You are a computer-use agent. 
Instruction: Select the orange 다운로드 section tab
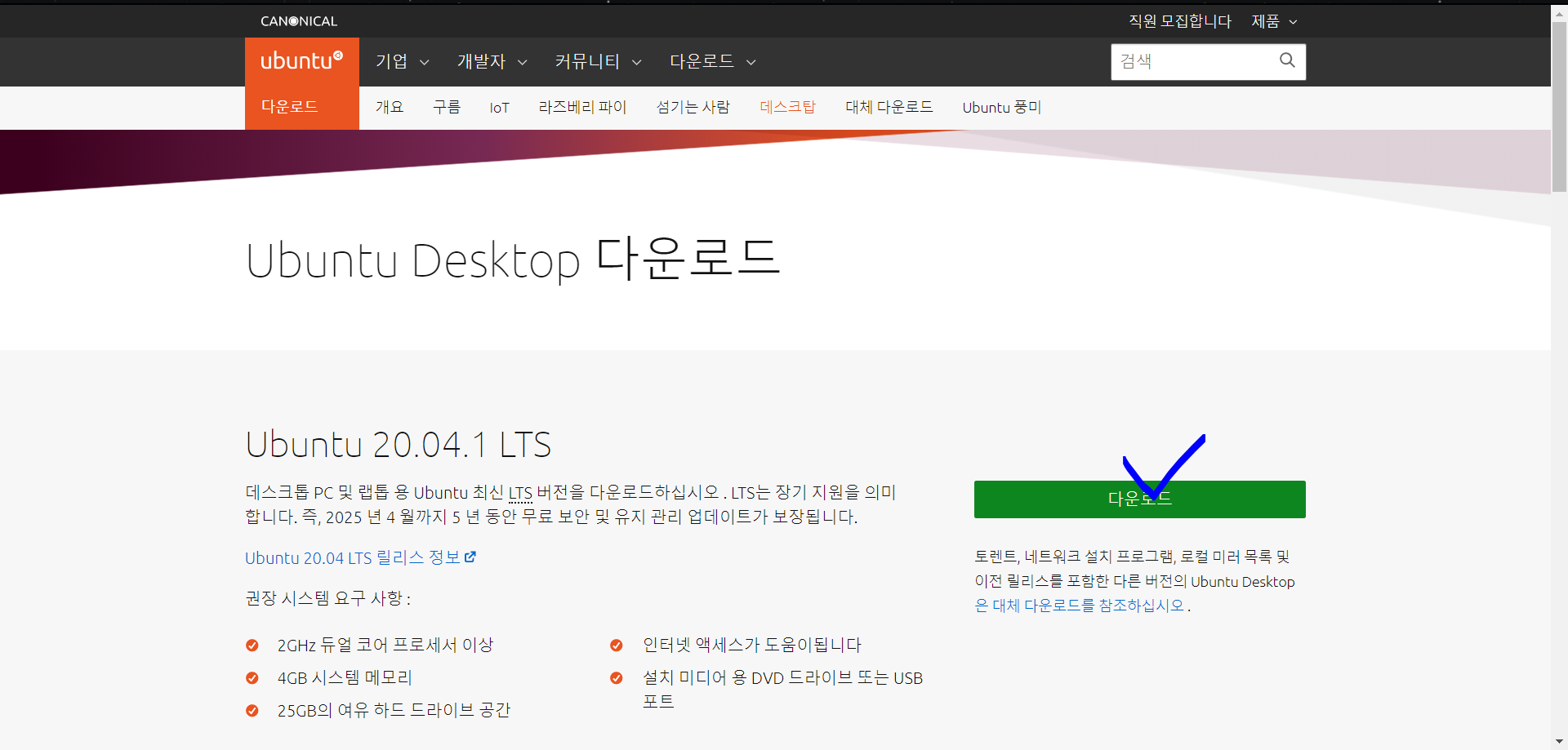click(x=302, y=108)
